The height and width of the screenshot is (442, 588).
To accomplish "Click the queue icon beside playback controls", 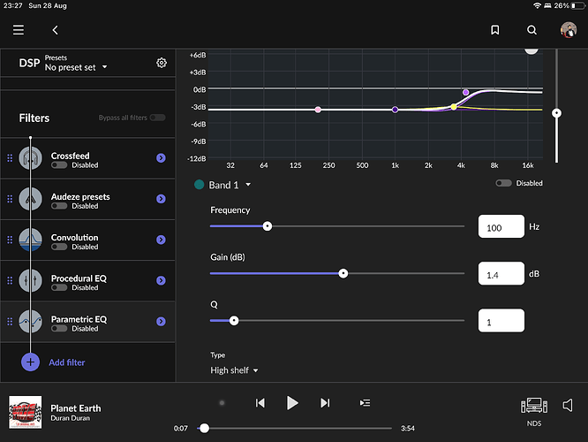I will pos(366,403).
